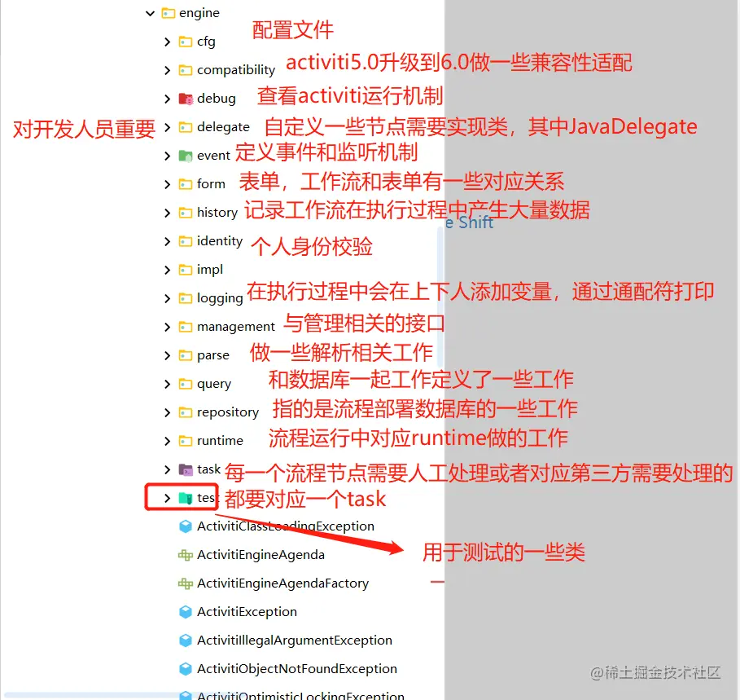
Task: Select the impl package
Action: (213, 269)
